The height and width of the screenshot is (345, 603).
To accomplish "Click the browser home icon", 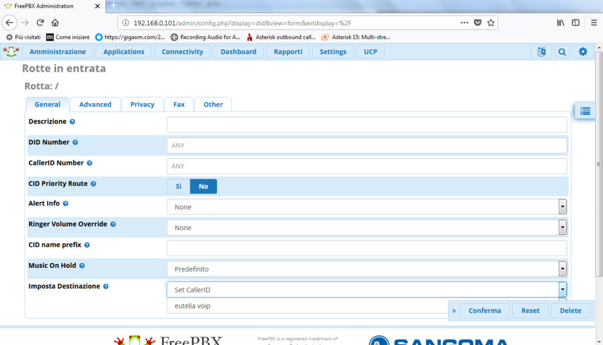I will point(55,23).
